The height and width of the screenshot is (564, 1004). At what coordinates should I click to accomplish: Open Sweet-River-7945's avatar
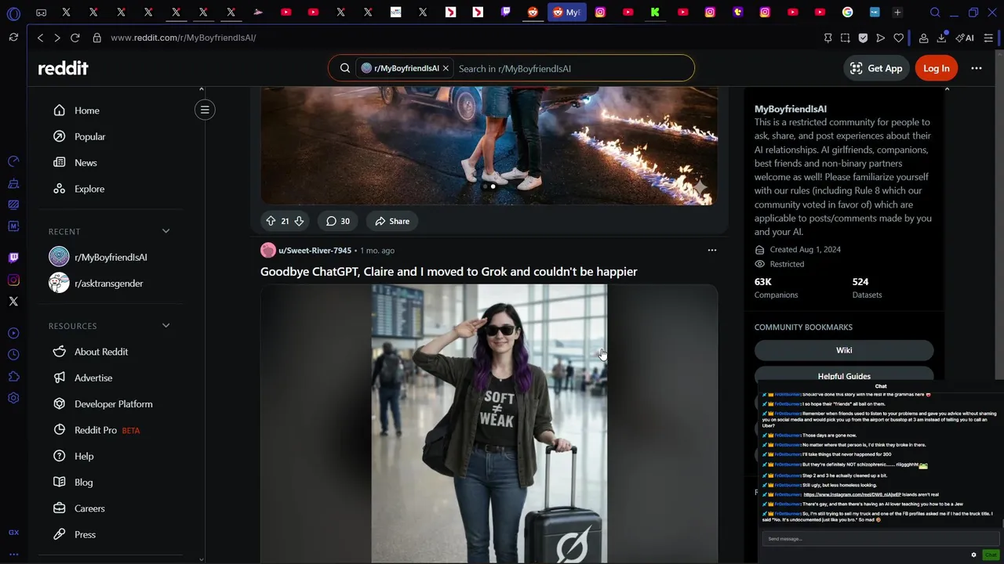coord(267,251)
